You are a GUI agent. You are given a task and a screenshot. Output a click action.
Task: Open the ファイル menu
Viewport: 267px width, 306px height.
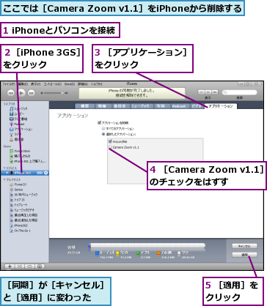click(x=9, y=84)
